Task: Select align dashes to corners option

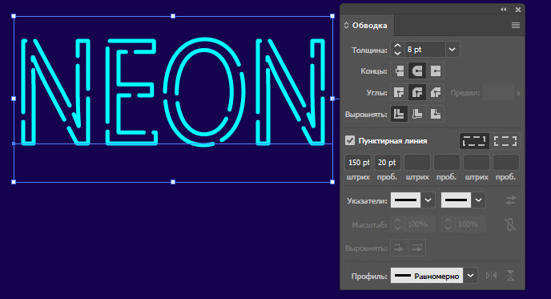Action: (x=505, y=141)
